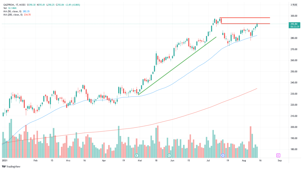Click the 260.00 price axis label

[x=294, y=60]
